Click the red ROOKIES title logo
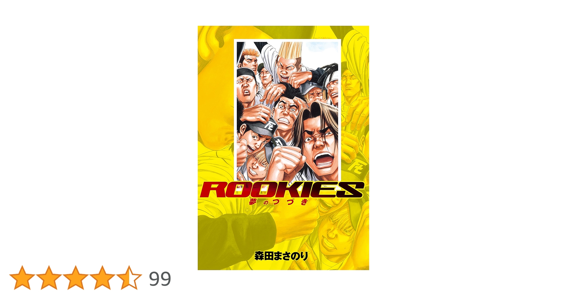The image size is (567, 296). click(282, 189)
